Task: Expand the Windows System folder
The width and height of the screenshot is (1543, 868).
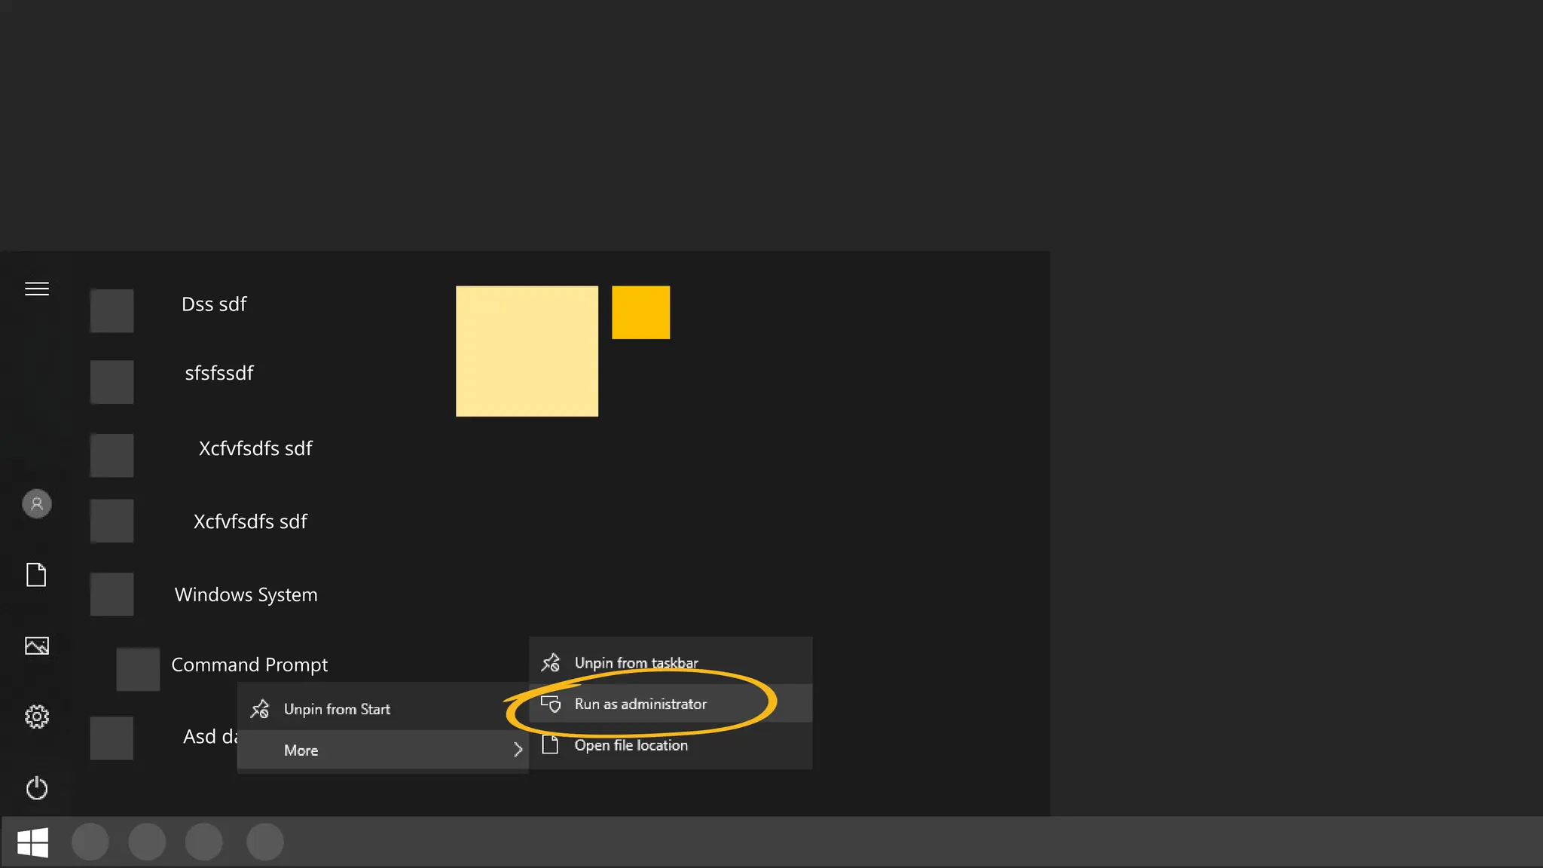Action: (x=246, y=594)
